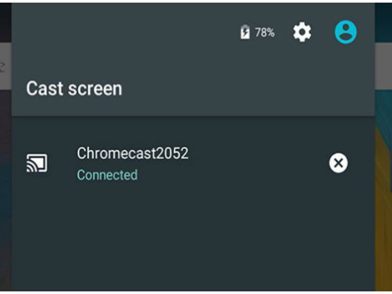
Task: Tap the charging battery icon
Action: point(245,32)
